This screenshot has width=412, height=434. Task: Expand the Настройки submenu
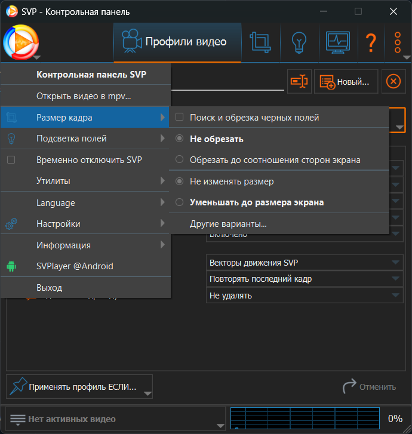point(85,224)
